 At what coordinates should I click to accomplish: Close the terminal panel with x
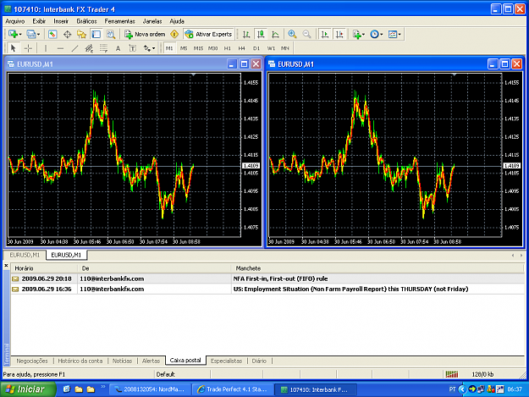tap(6, 266)
